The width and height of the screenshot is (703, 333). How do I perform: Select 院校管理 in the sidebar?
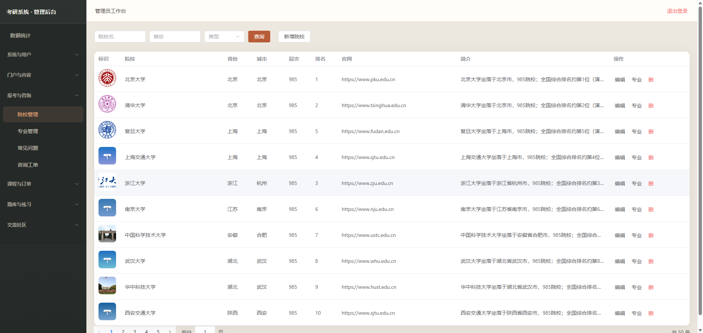pos(43,114)
